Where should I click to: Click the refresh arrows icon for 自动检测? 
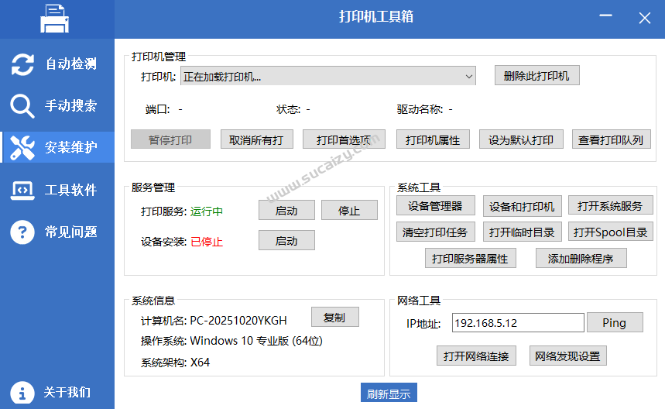click(22, 64)
